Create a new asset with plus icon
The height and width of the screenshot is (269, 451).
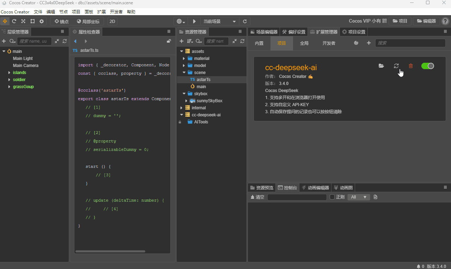pos(182,41)
